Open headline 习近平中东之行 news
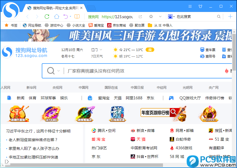Viewport: 237px width, 168px height. [38, 131]
